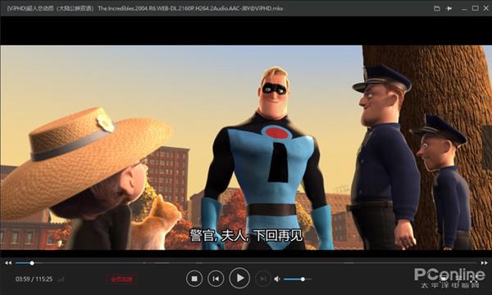Open a file with the folder icon

pos(437,8)
